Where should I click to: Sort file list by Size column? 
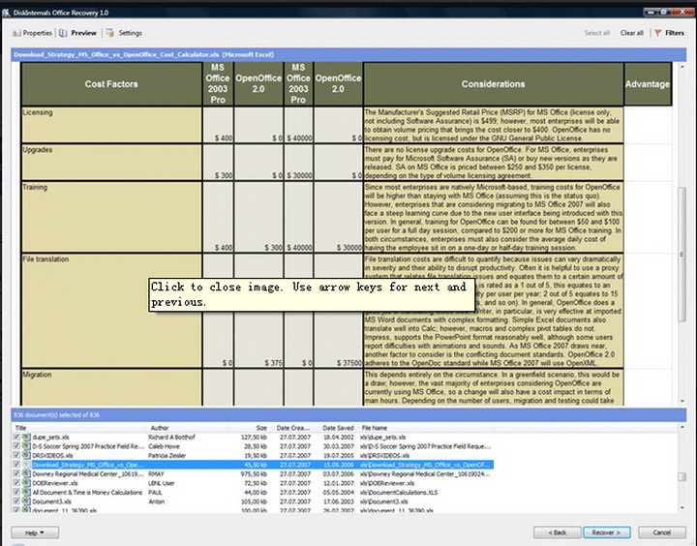click(261, 427)
